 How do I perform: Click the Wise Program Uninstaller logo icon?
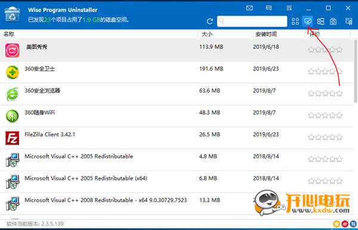tap(13, 14)
